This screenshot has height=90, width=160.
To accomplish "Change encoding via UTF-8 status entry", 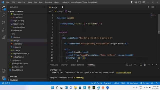I will pos(116,83).
